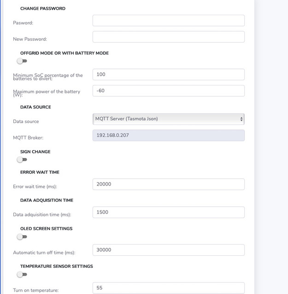
Task: Click the 'New Password:' label text
Action: point(30,39)
